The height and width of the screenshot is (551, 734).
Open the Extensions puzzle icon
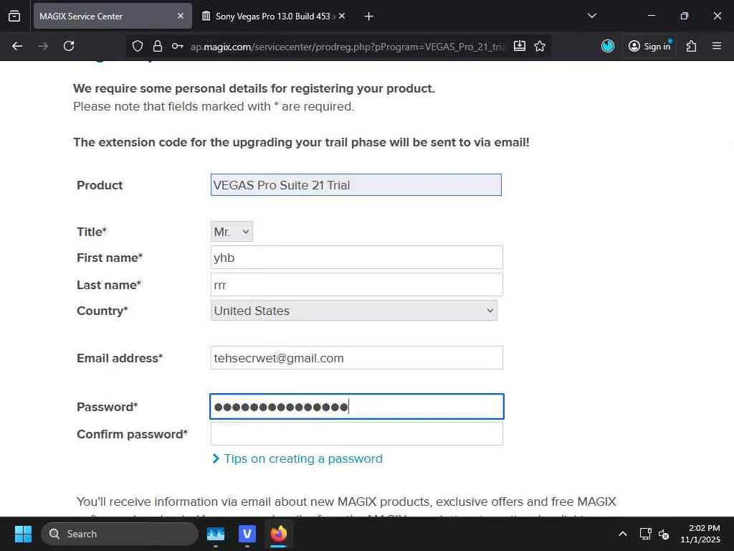point(691,46)
